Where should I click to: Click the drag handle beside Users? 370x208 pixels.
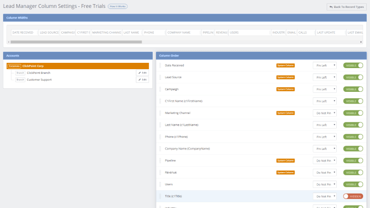[x=160, y=184]
